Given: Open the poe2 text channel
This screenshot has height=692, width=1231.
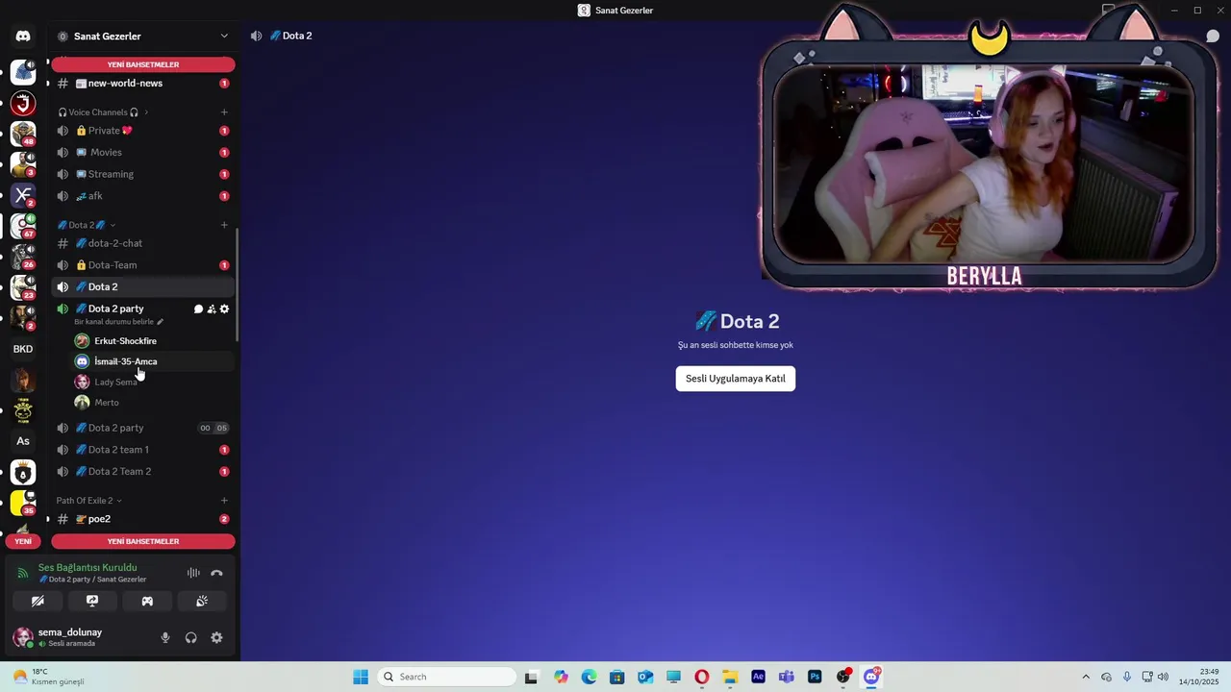Looking at the screenshot, I should click(142, 519).
